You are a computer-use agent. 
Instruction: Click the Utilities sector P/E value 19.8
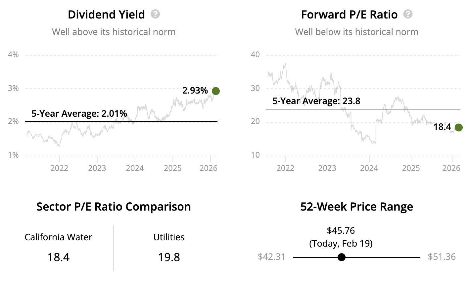point(169,257)
